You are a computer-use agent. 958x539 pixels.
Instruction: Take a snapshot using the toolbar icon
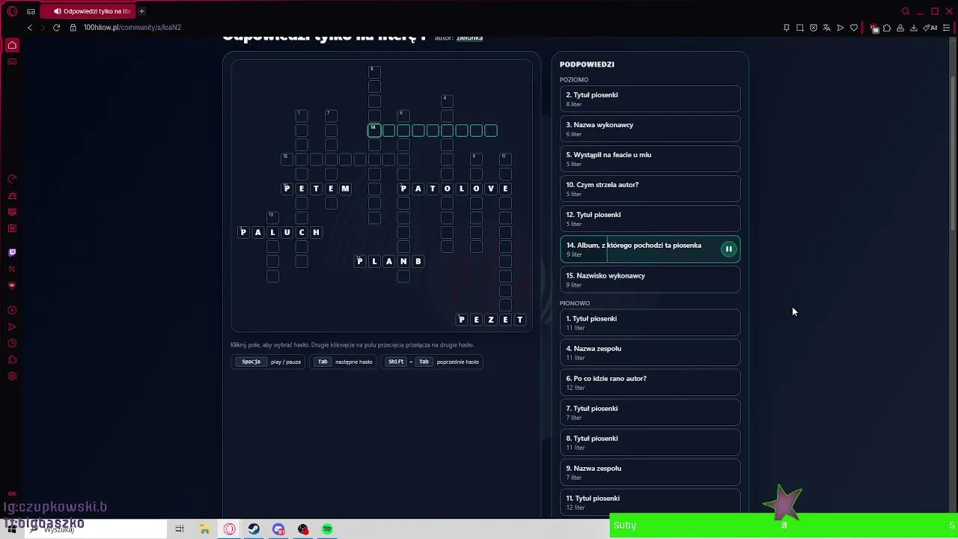coord(800,28)
